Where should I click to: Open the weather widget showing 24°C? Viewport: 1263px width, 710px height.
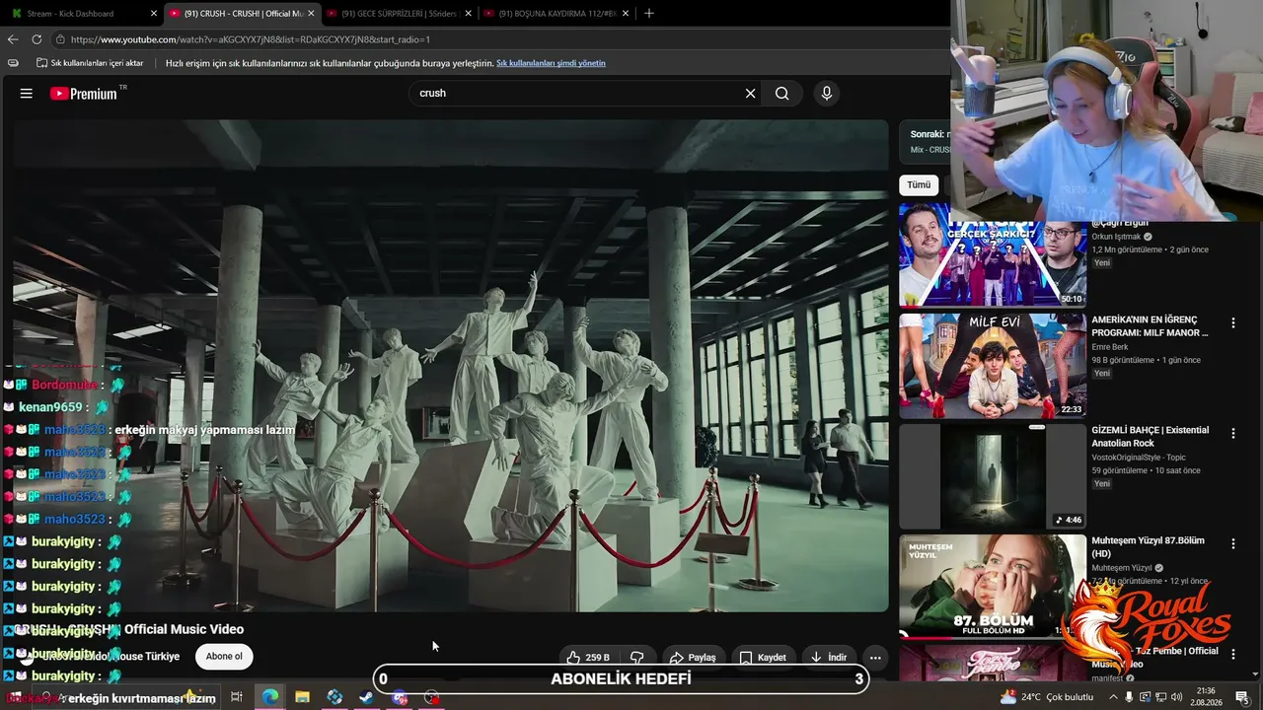tap(1046, 697)
